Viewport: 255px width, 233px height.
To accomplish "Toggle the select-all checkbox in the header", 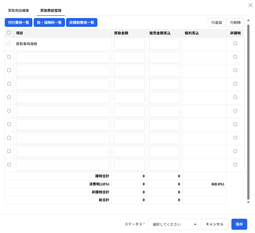I will [9, 33].
